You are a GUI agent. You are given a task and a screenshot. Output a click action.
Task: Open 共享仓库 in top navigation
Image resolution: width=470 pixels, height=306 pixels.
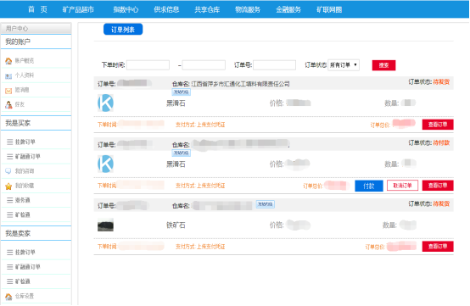(207, 9)
